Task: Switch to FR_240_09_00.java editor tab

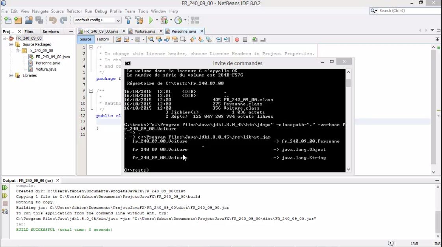Action: click(101, 31)
